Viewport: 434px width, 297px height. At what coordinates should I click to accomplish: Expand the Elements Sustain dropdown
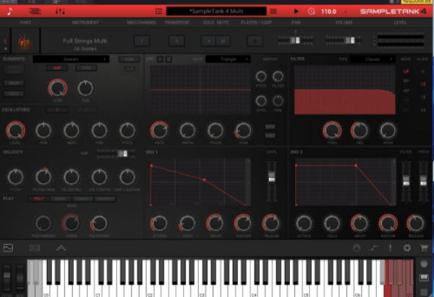coord(71,59)
